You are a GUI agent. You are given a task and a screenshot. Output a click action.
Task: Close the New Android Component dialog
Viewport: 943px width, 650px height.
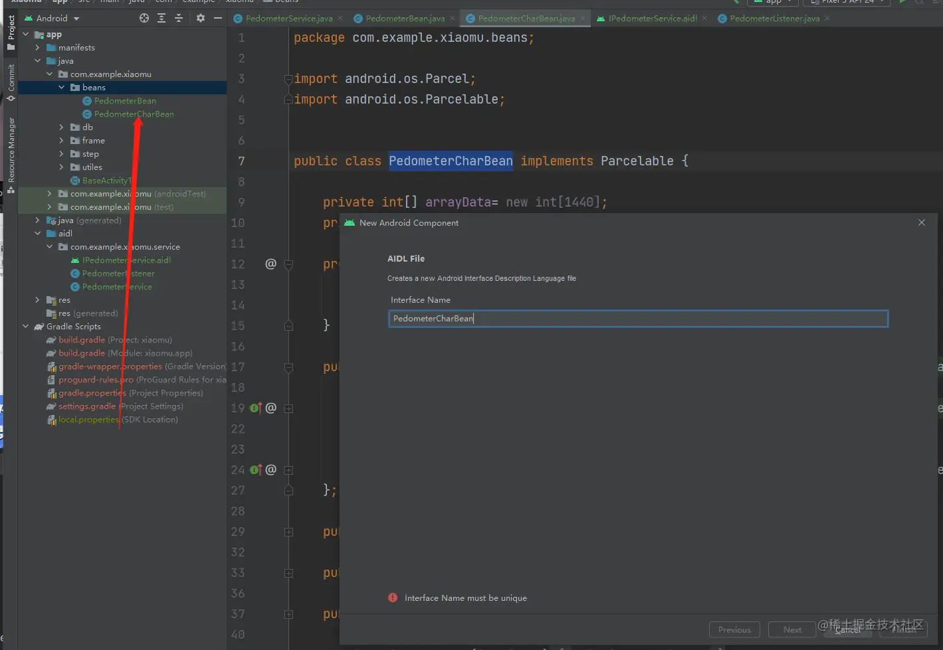pos(922,222)
